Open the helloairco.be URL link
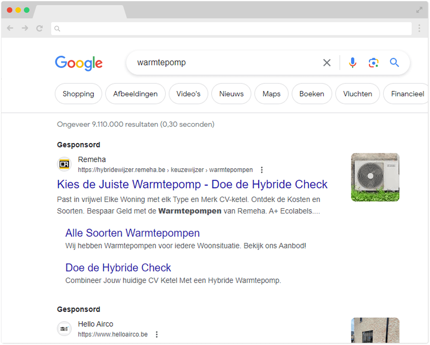Image resolution: width=430 pixels, height=345 pixels. point(113,334)
